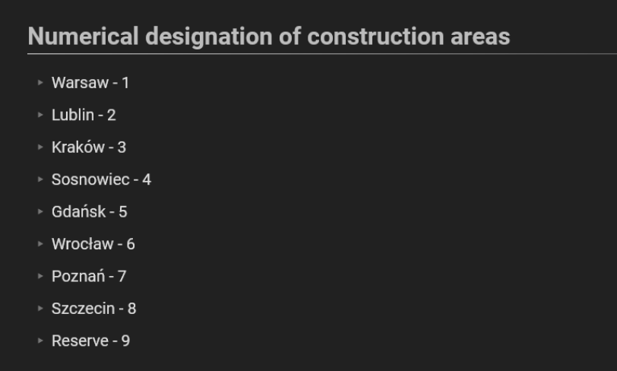
Task: Select the Lublin - 2 entry text
Action: pos(84,116)
